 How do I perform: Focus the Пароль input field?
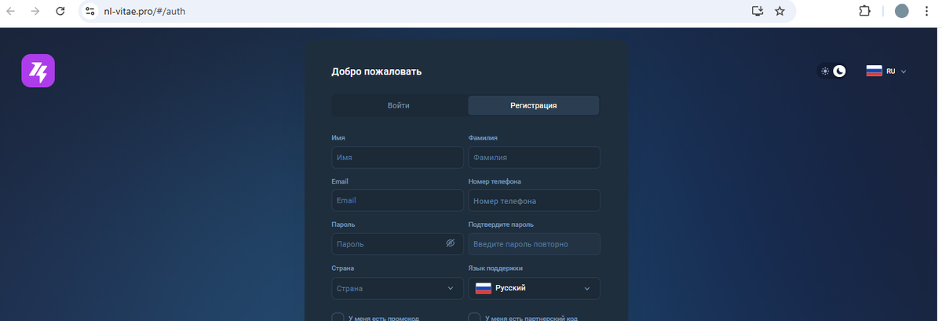(397, 244)
